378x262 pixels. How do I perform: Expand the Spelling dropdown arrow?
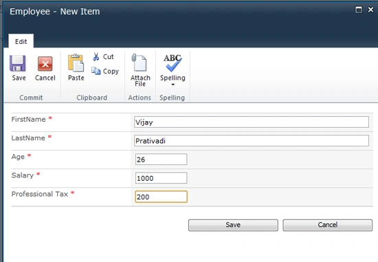173,85
